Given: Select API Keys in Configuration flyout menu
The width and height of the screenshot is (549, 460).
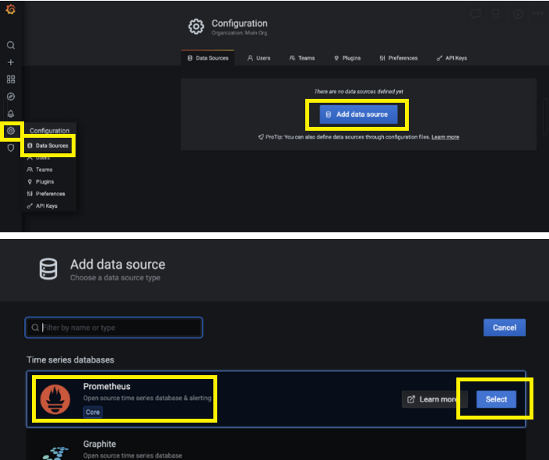Looking at the screenshot, I should [42, 205].
